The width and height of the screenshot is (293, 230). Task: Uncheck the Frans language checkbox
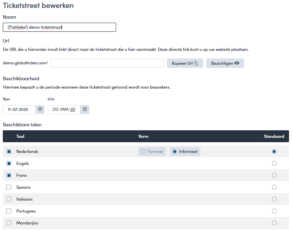(x=9, y=175)
